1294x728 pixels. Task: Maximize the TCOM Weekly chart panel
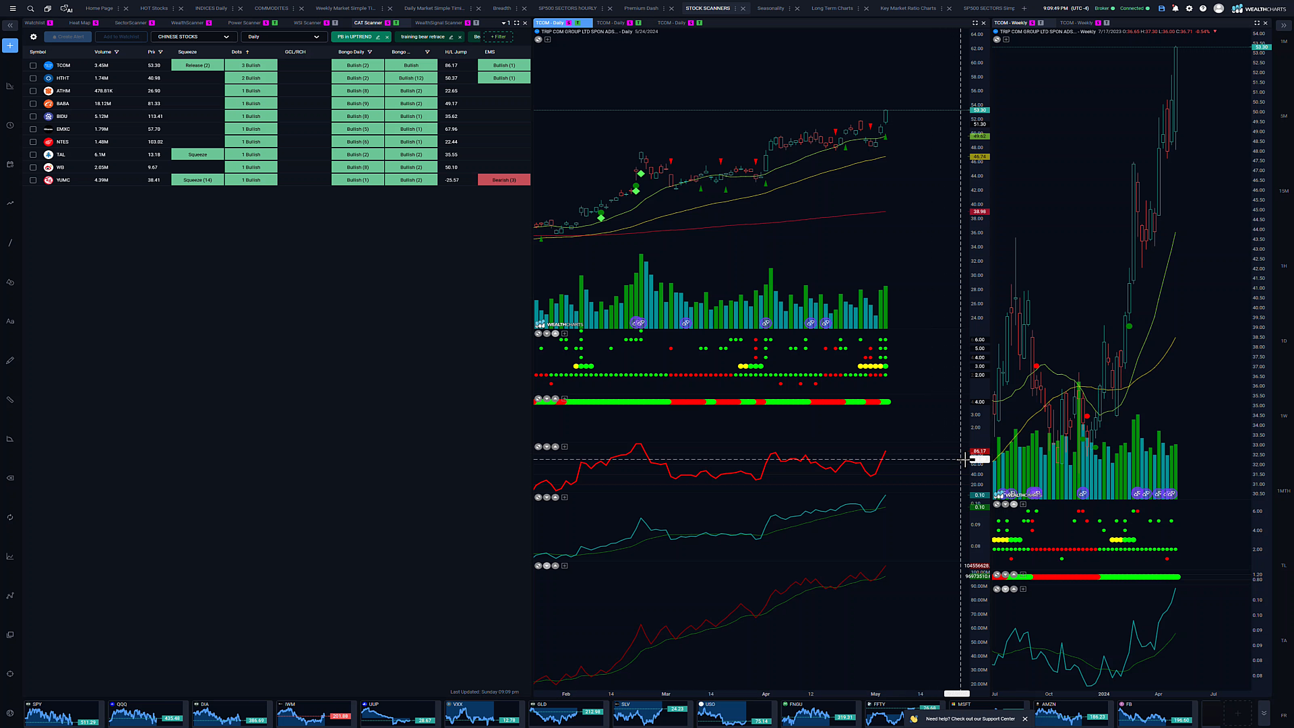click(1257, 23)
